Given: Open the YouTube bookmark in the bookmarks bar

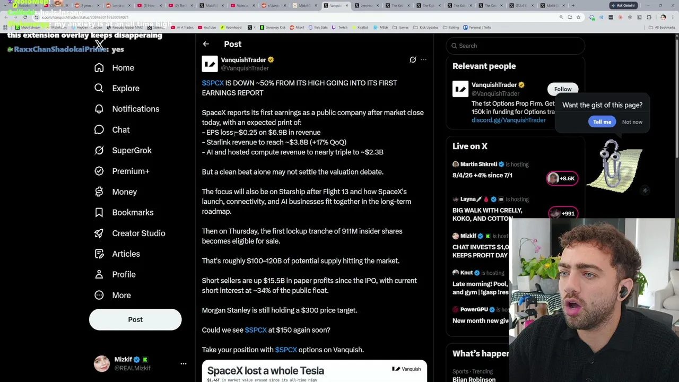Looking at the screenshot, I should click(x=207, y=28).
